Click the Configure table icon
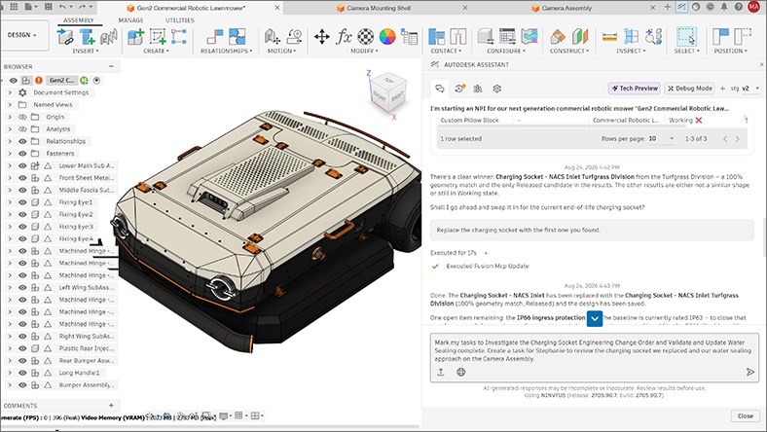 507,37
